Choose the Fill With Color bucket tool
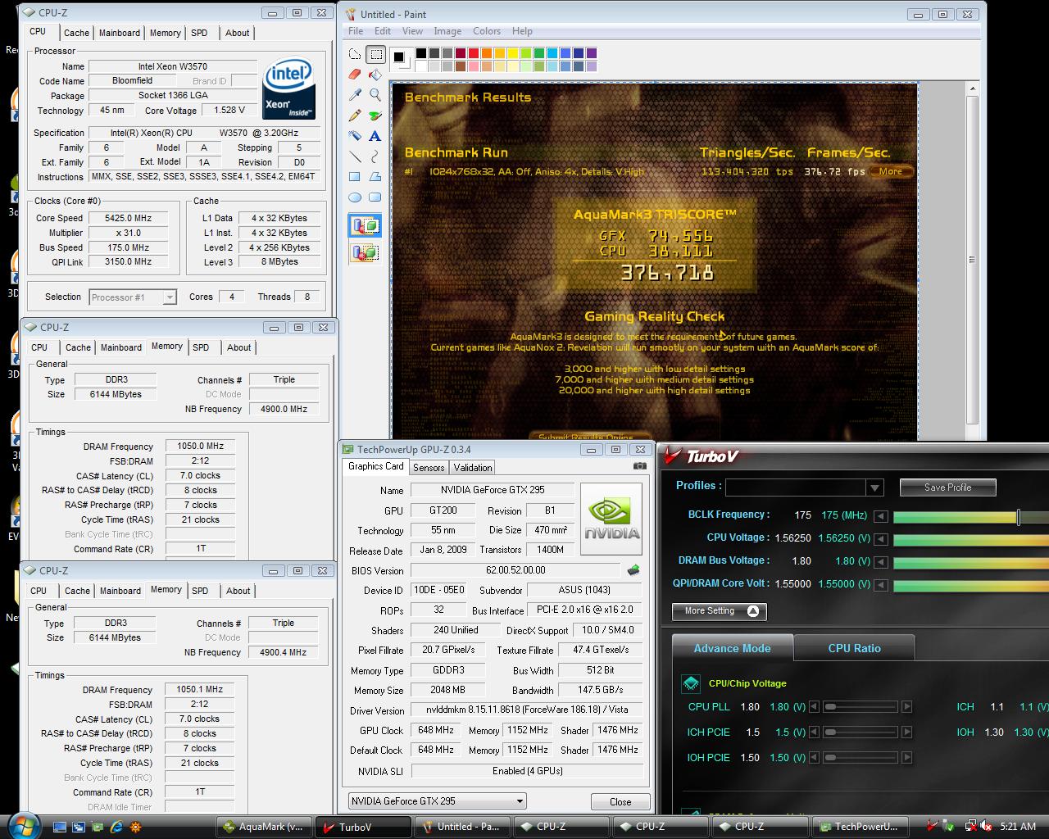The width and height of the screenshot is (1049, 839). click(375, 75)
